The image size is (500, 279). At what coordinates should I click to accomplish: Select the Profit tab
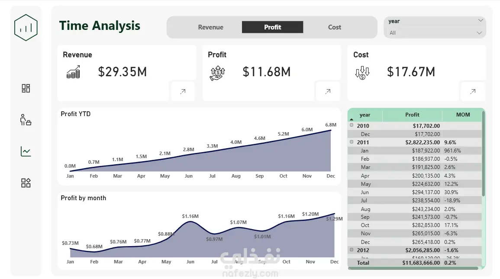[x=273, y=27]
